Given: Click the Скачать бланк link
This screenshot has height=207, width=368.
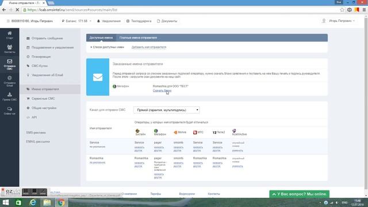Looking at the screenshot, I should (162, 91).
